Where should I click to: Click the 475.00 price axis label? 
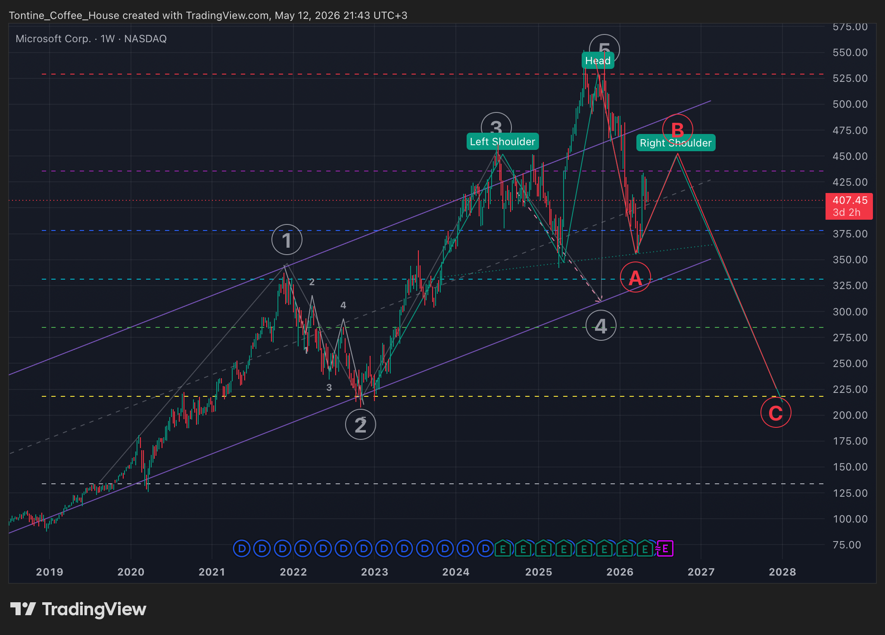pyautogui.click(x=850, y=131)
